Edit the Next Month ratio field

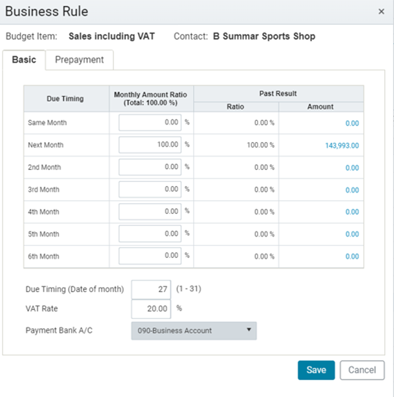150,145
